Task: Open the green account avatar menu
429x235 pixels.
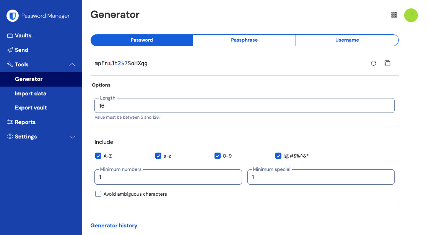Action: coord(411,15)
